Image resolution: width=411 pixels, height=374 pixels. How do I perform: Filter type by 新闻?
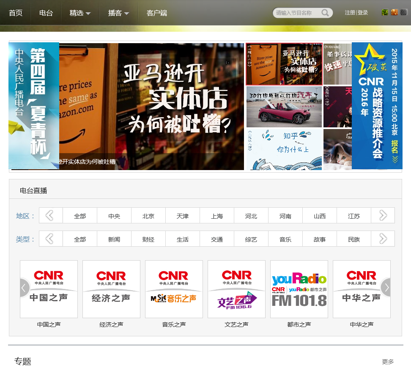[x=114, y=239]
